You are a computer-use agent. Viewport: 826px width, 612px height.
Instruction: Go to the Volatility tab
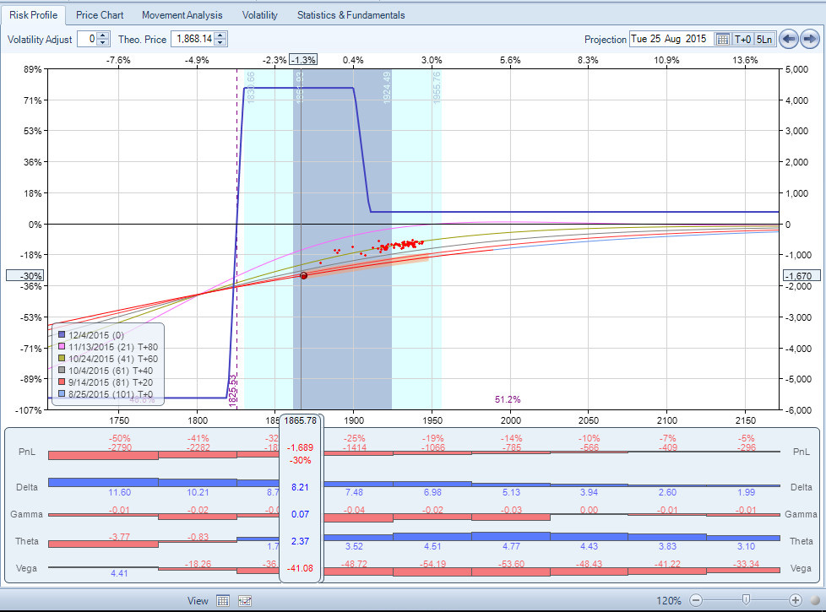[x=259, y=15]
